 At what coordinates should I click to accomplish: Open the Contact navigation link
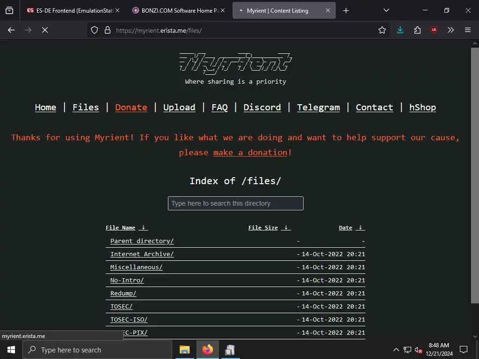click(374, 108)
